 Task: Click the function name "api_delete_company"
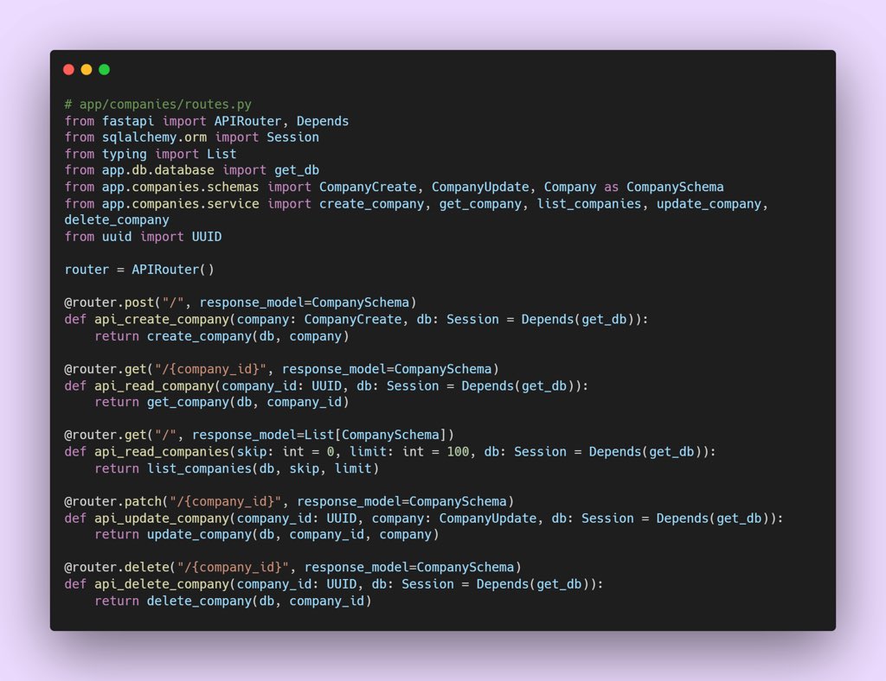pos(162,584)
